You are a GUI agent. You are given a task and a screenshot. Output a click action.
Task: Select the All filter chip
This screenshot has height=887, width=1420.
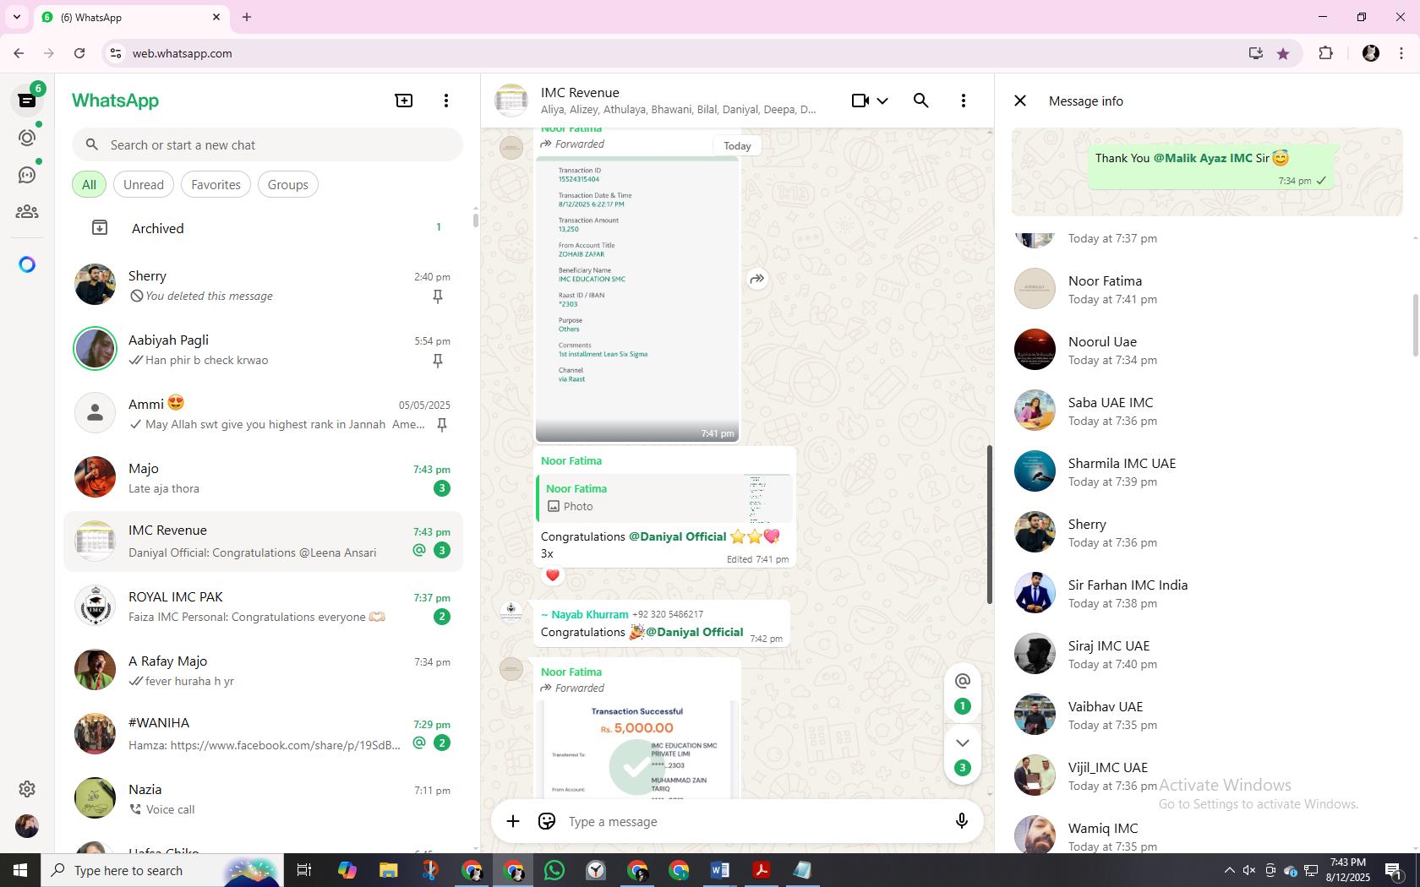point(89,184)
